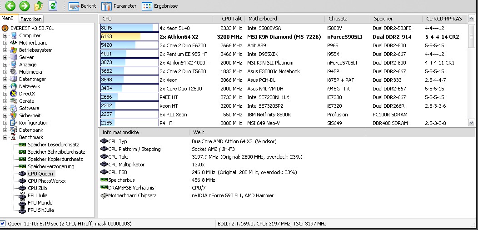Sort by Speicher column header
478x230 pixels.
tap(396, 19)
